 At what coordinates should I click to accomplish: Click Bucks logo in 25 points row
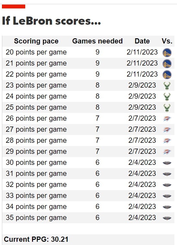tap(167, 108)
